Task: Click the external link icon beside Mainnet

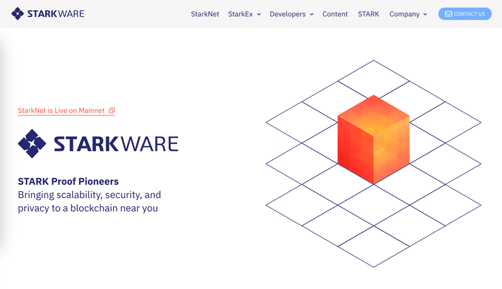Action: point(112,110)
